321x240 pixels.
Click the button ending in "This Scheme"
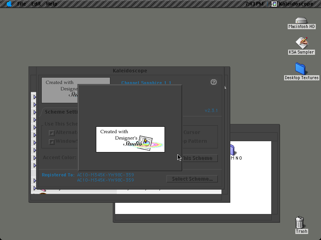[200, 158]
